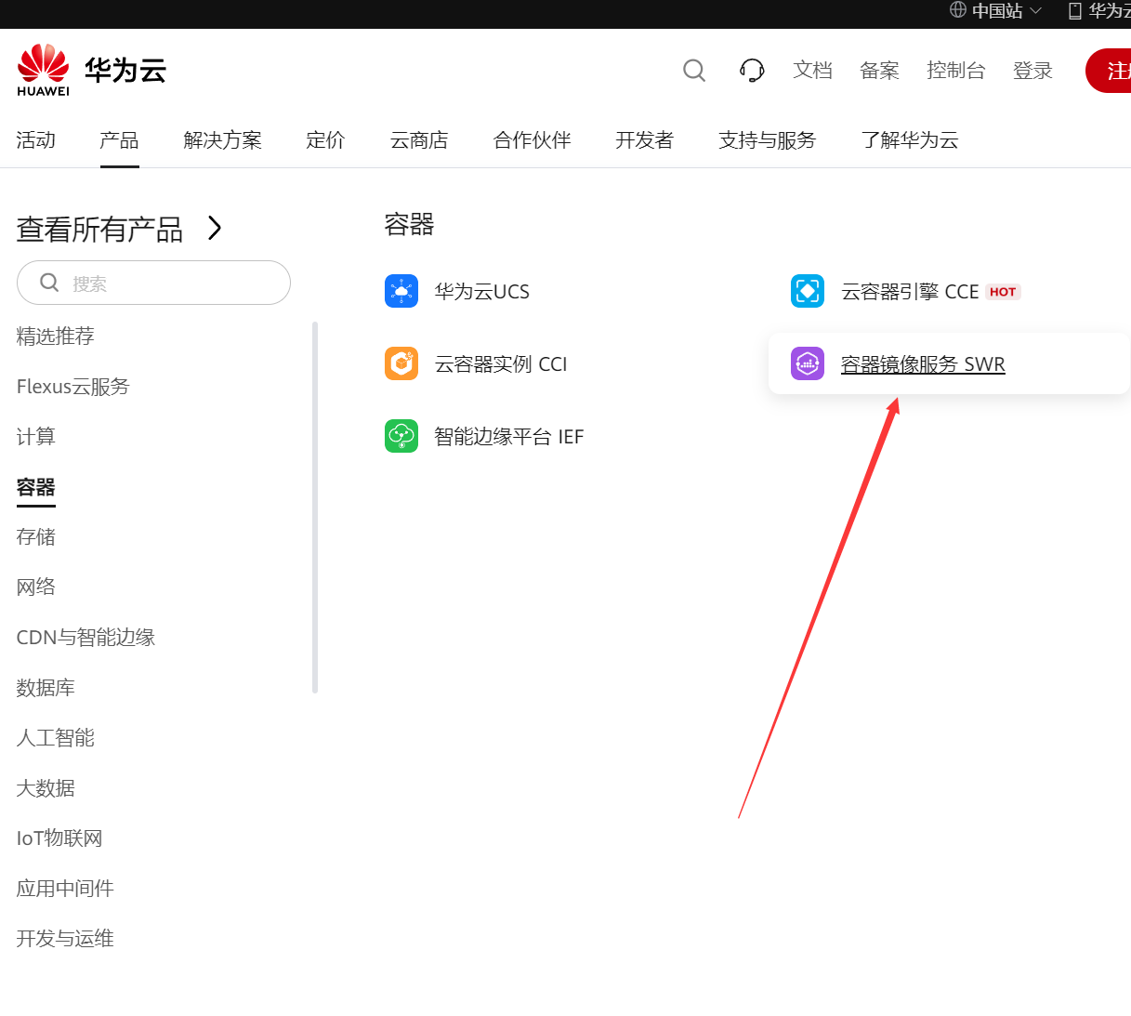Select Flexus云服务 category in sidebar
This screenshot has height=1016, width=1131.
(73, 387)
